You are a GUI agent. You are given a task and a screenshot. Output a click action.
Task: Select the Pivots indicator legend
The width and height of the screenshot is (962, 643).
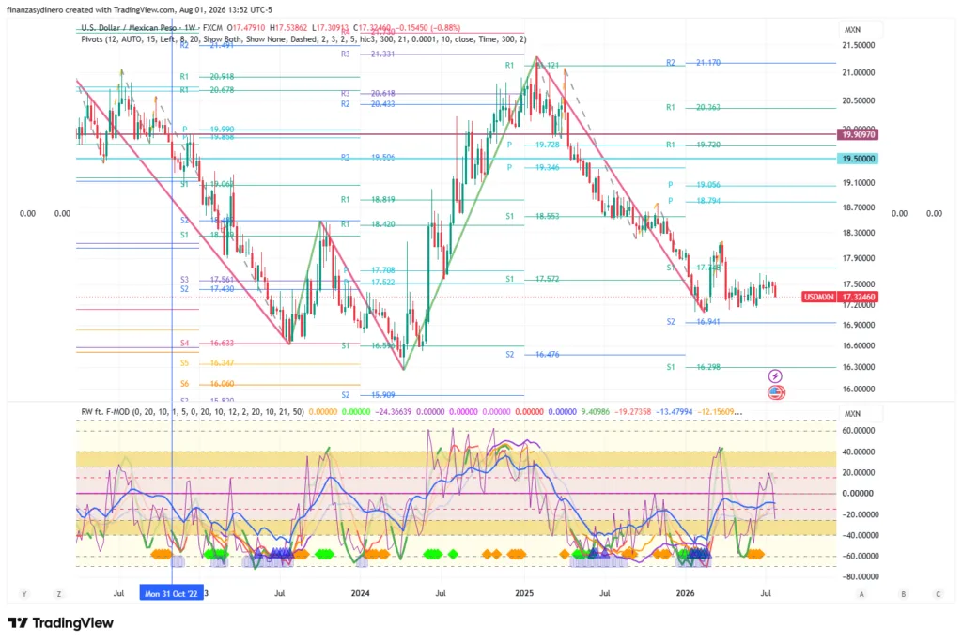(x=303, y=39)
